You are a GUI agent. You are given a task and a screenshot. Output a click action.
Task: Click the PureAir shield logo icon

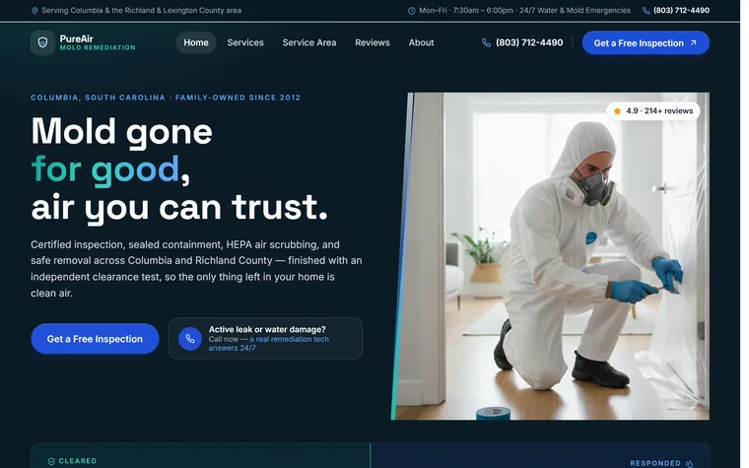(x=42, y=43)
